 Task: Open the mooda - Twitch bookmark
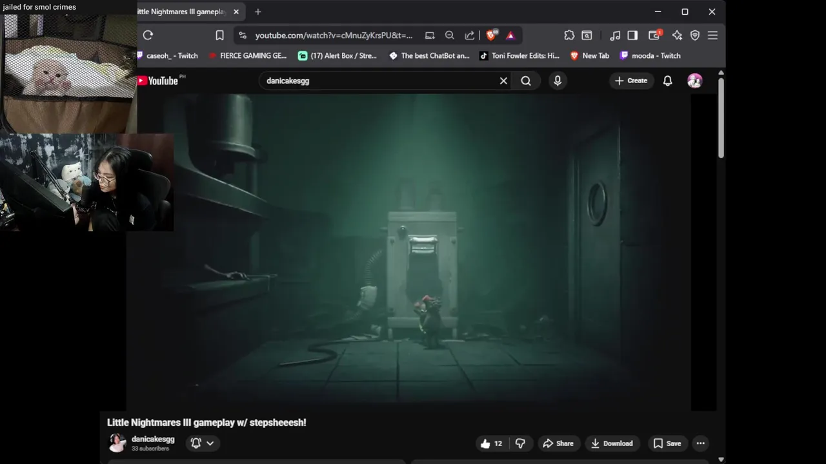click(x=650, y=55)
